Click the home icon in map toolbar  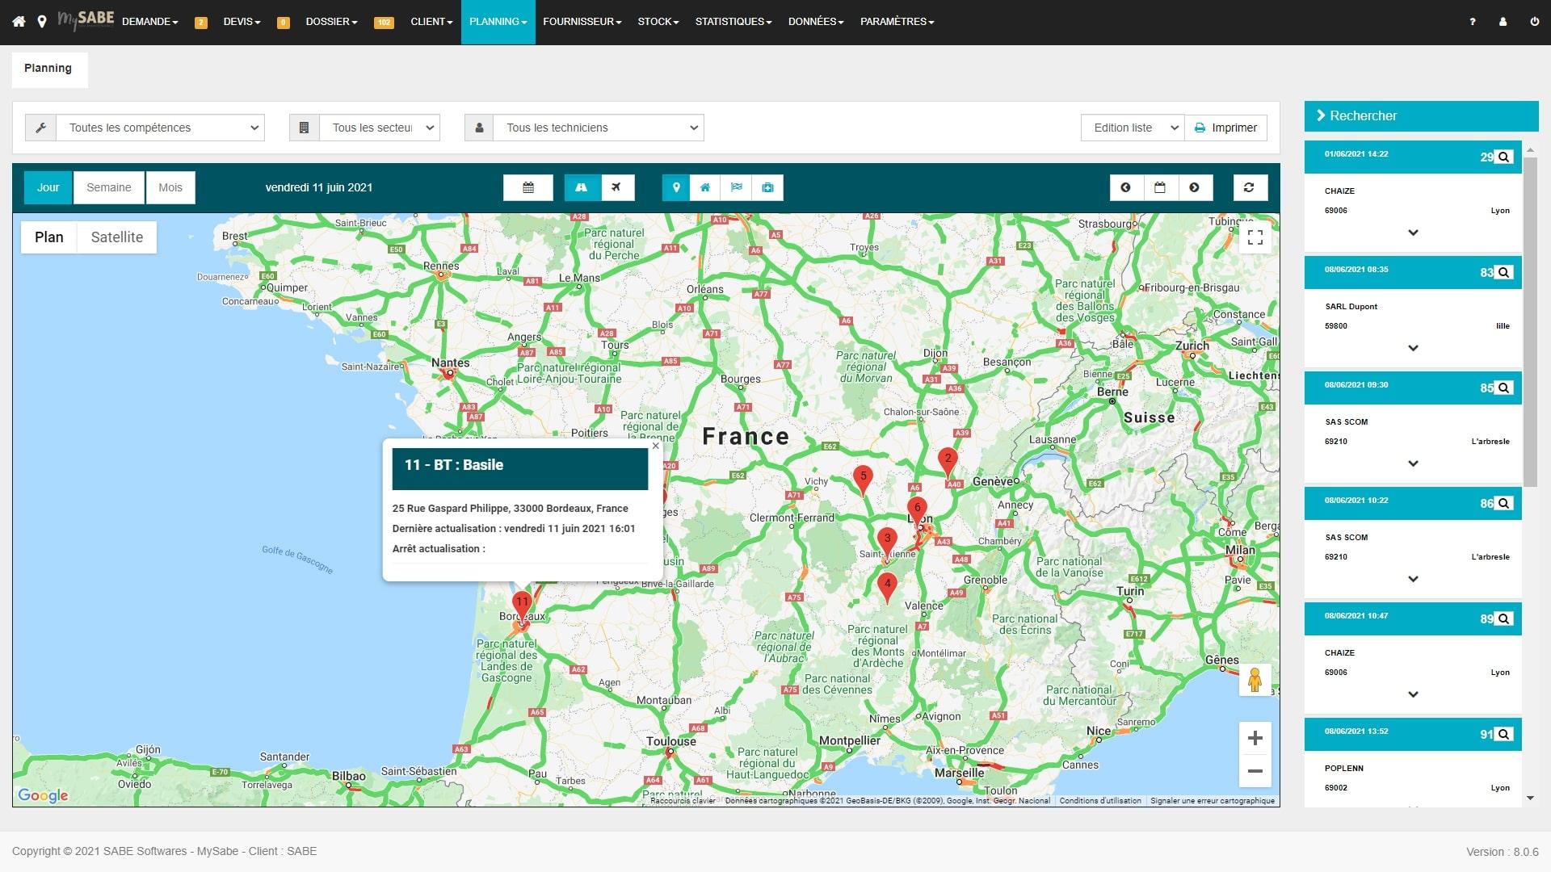[704, 187]
